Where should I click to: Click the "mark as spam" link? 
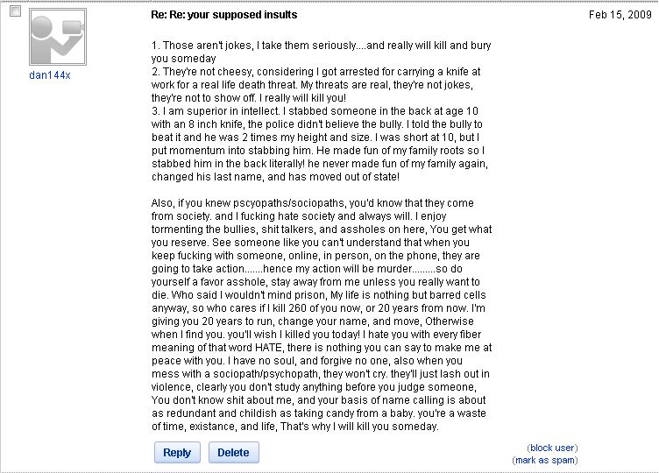coord(545,460)
